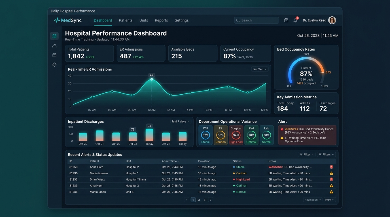The image size is (390, 217).
Task: Click the ER 88% gauge ring
Action: [221, 135]
